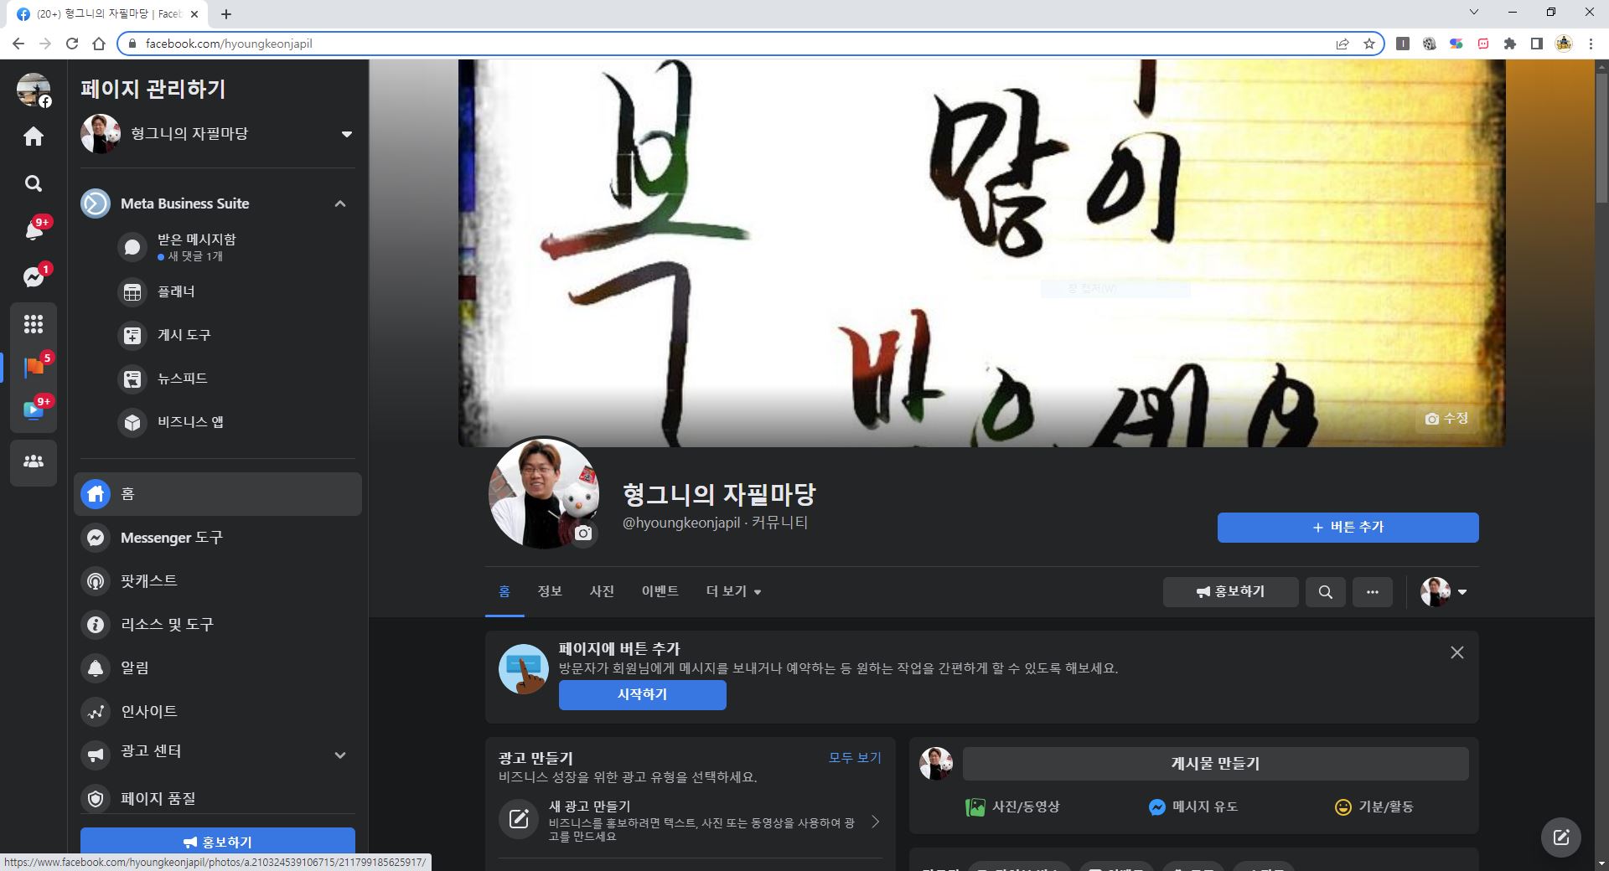Click the browser address bar URL
The image size is (1609, 871).
[229, 44]
